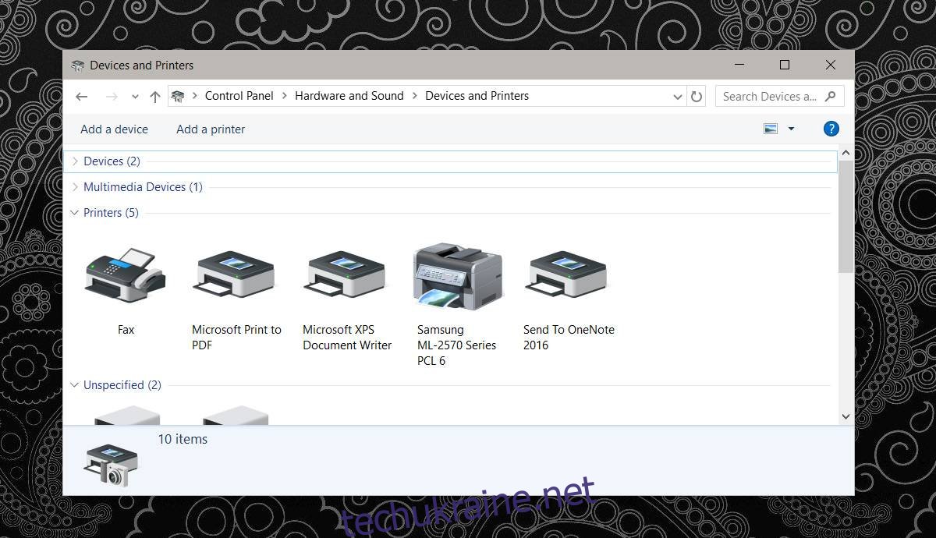
Task: Collapse the Unspecified (2) group
Action: pyautogui.click(x=75, y=385)
